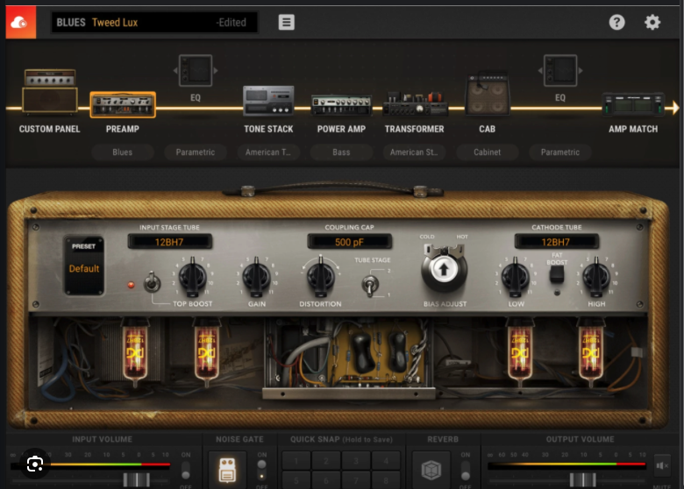Open the Coupling Cap 500 pF selector
The height and width of the screenshot is (489, 684).
[349, 242]
